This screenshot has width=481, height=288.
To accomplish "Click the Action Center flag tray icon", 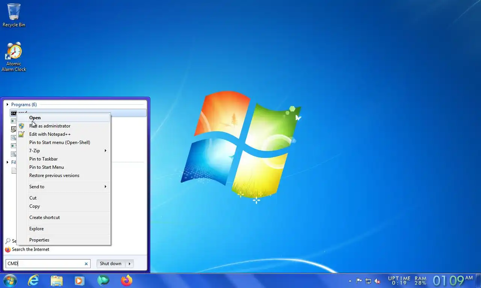I will coord(359,281).
